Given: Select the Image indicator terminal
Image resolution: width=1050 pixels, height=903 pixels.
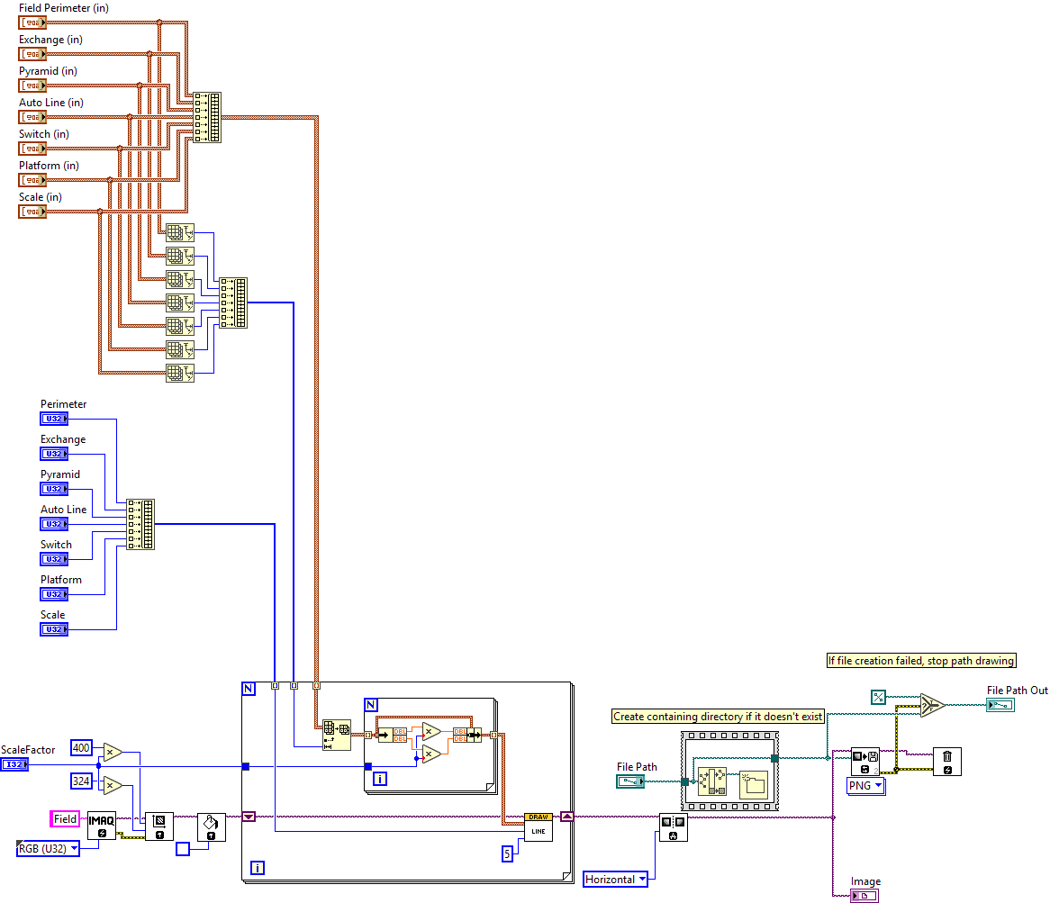Looking at the screenshot, I should (x=864, y=895).
